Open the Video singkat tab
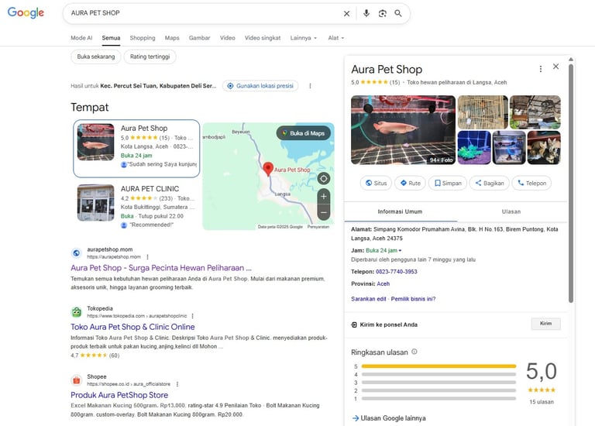The image size is (595, 426). click(263, 38)
